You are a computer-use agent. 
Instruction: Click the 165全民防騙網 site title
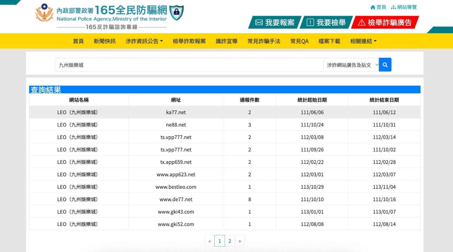(x=131, y=10)
